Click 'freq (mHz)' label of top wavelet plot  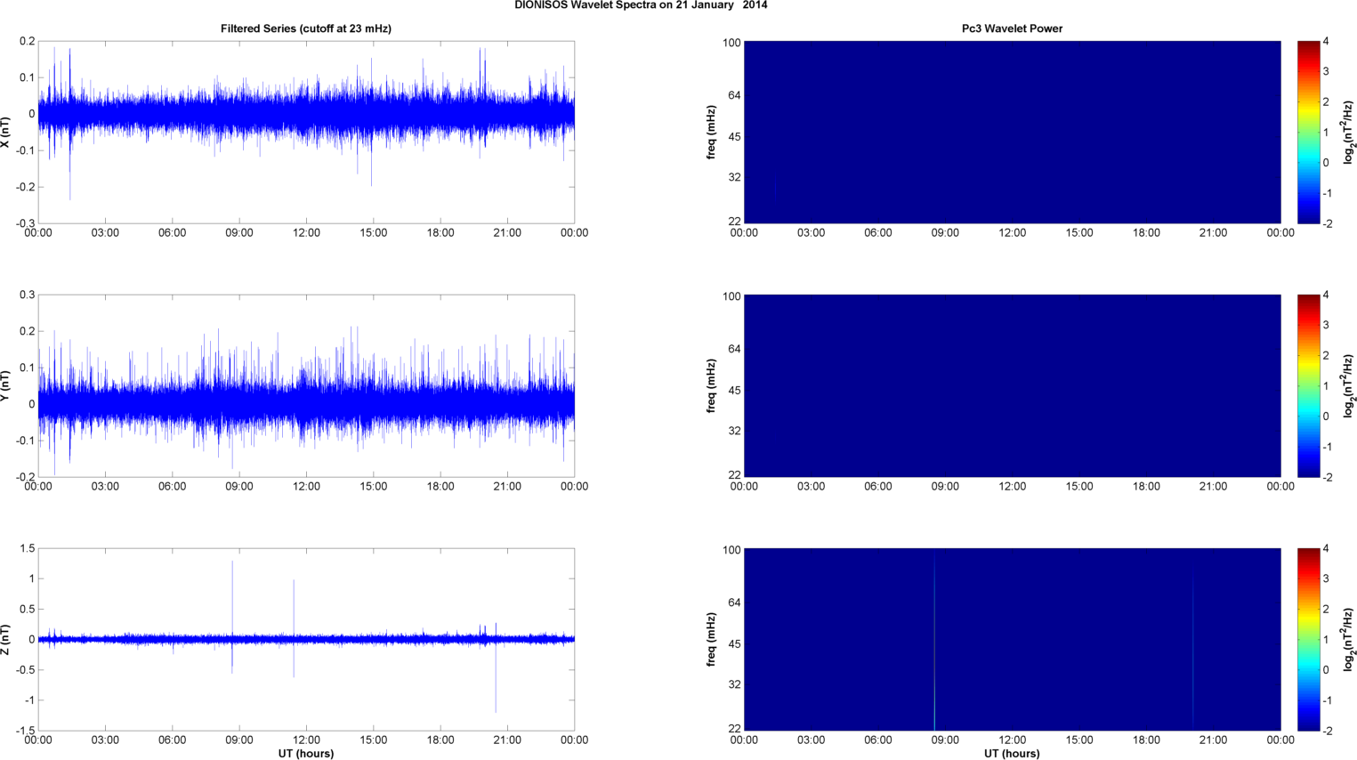[x=711, y=132]
